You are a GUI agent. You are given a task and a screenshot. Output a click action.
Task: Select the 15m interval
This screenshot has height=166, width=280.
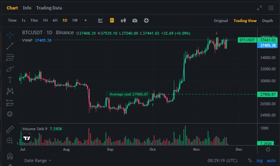point(34,20)
